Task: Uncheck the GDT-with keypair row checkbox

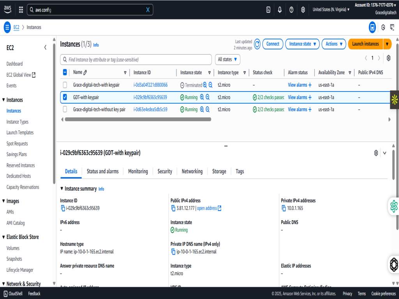Action: pyautogui.click(x=65, y=97)
